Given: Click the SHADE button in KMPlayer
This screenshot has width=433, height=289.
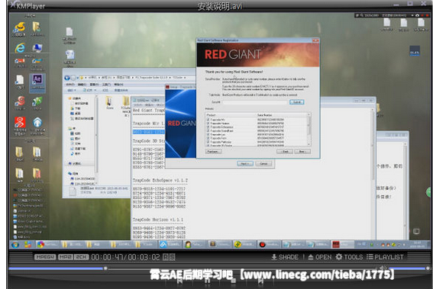Looking at the screenshot, I should tap(285, 257).
